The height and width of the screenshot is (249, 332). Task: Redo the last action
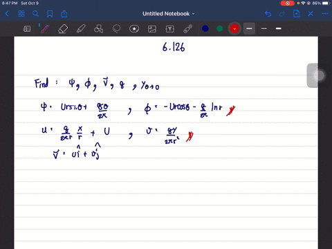coord(282,14)
